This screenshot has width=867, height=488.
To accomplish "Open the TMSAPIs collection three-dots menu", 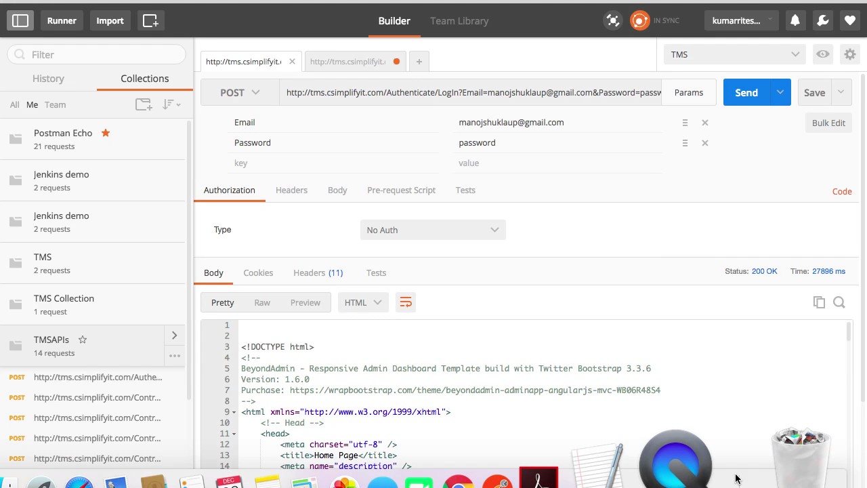I will click(x=174, y=356).
